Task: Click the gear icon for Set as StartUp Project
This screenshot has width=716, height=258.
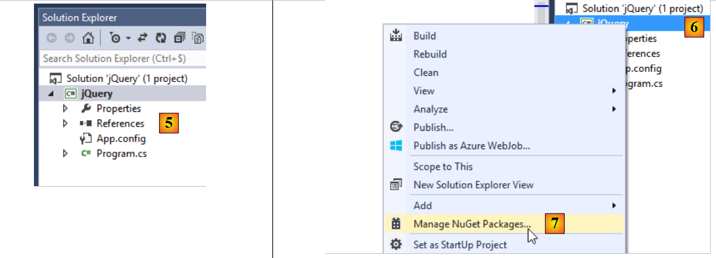Action: [396, 244]
